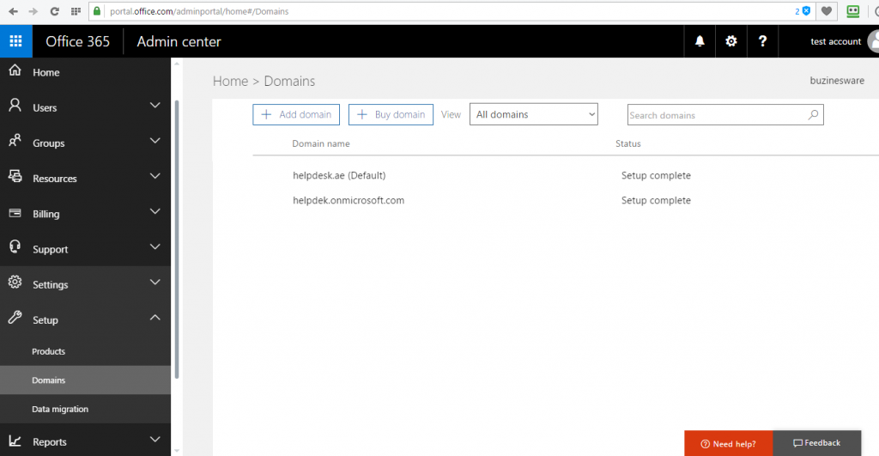Click the Settings cog icon in sidebar

(x=15, y=283)
